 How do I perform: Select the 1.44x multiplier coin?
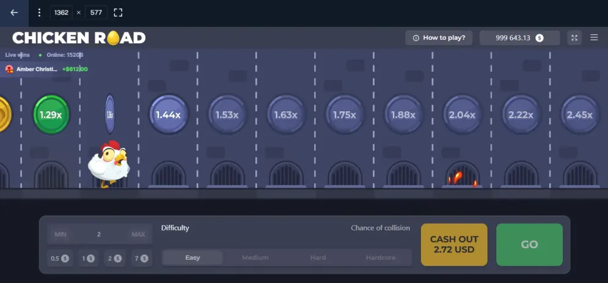168,115
